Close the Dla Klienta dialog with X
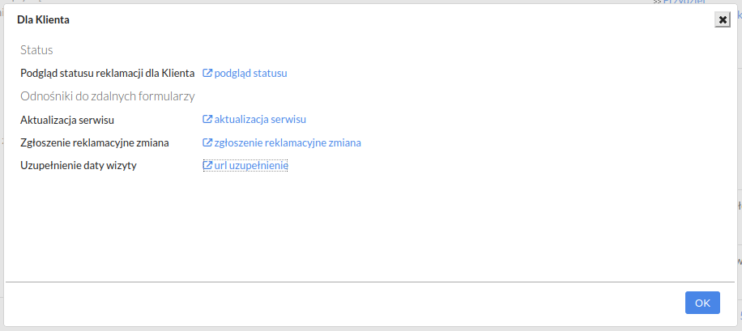The height and width of the screenshot is (331, 742). coord(722,20)
